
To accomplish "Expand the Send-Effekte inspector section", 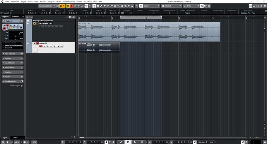I will (13, 67).
